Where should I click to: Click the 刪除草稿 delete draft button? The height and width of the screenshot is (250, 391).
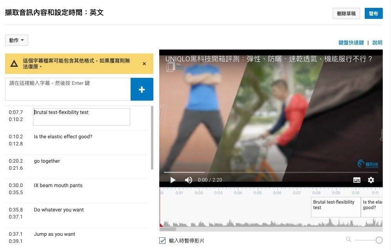tap(346, 13)
